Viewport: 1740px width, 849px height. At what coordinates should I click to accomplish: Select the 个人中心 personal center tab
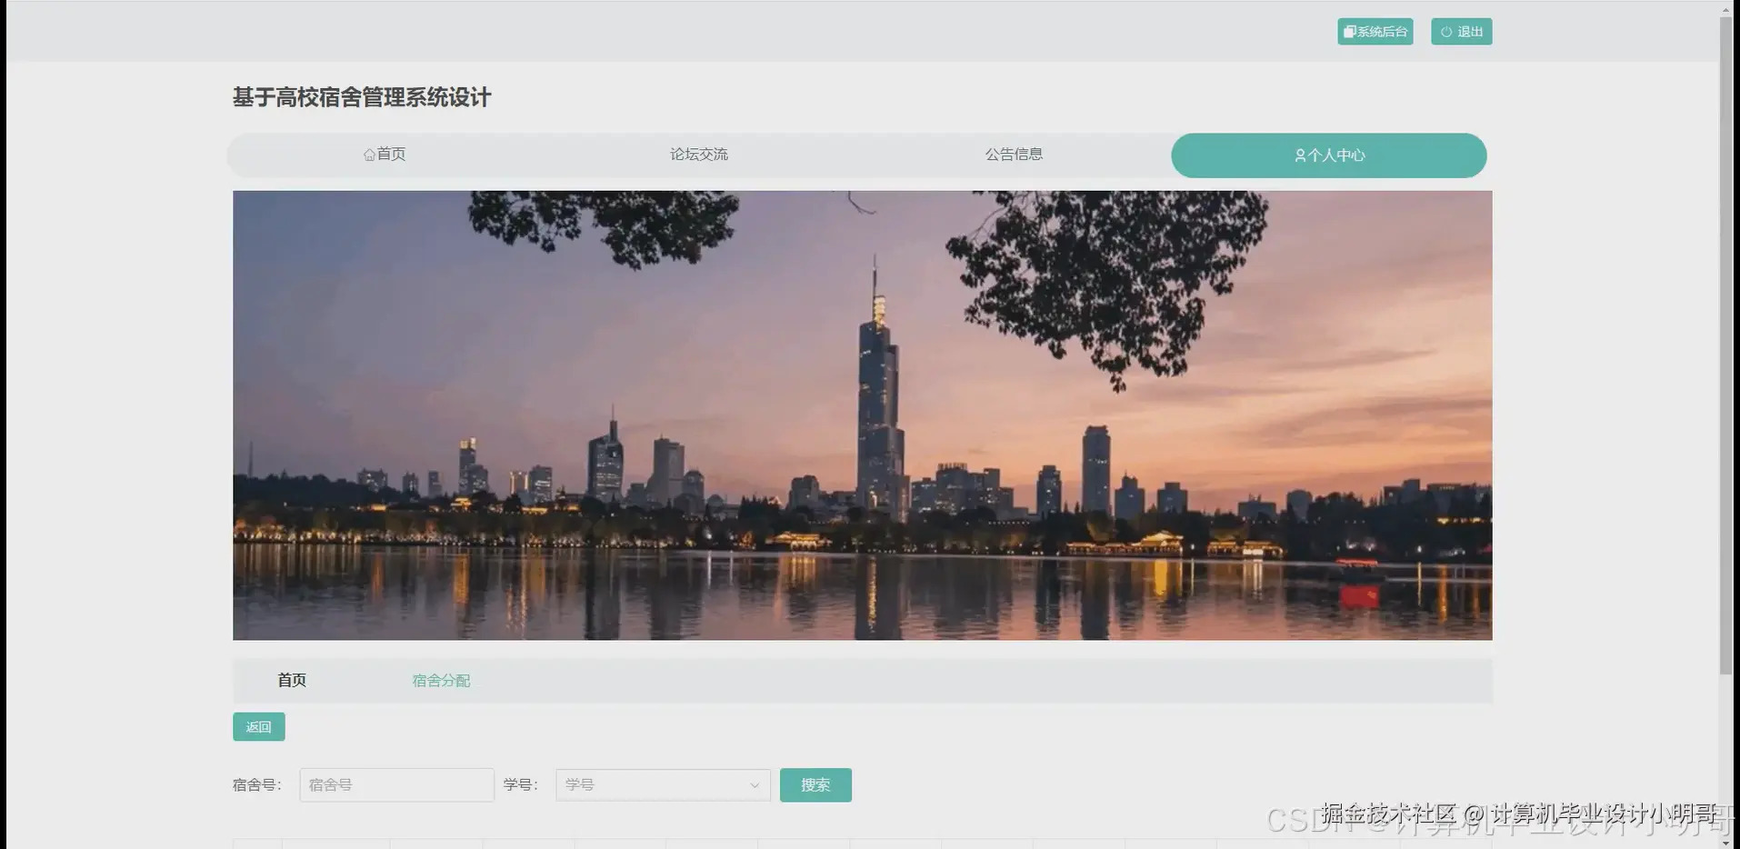pyautogui.click(x=1329, y=155)
